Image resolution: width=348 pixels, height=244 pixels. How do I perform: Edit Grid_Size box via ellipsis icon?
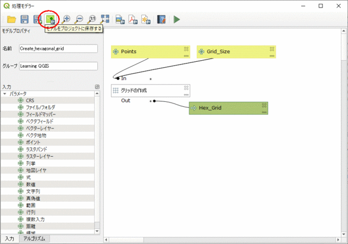tap(272, 56)
